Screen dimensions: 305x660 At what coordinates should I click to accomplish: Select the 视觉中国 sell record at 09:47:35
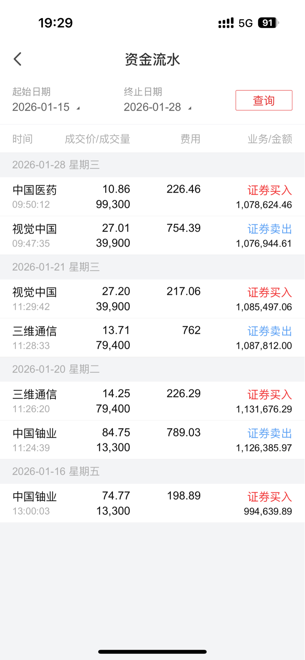[152, 235]
